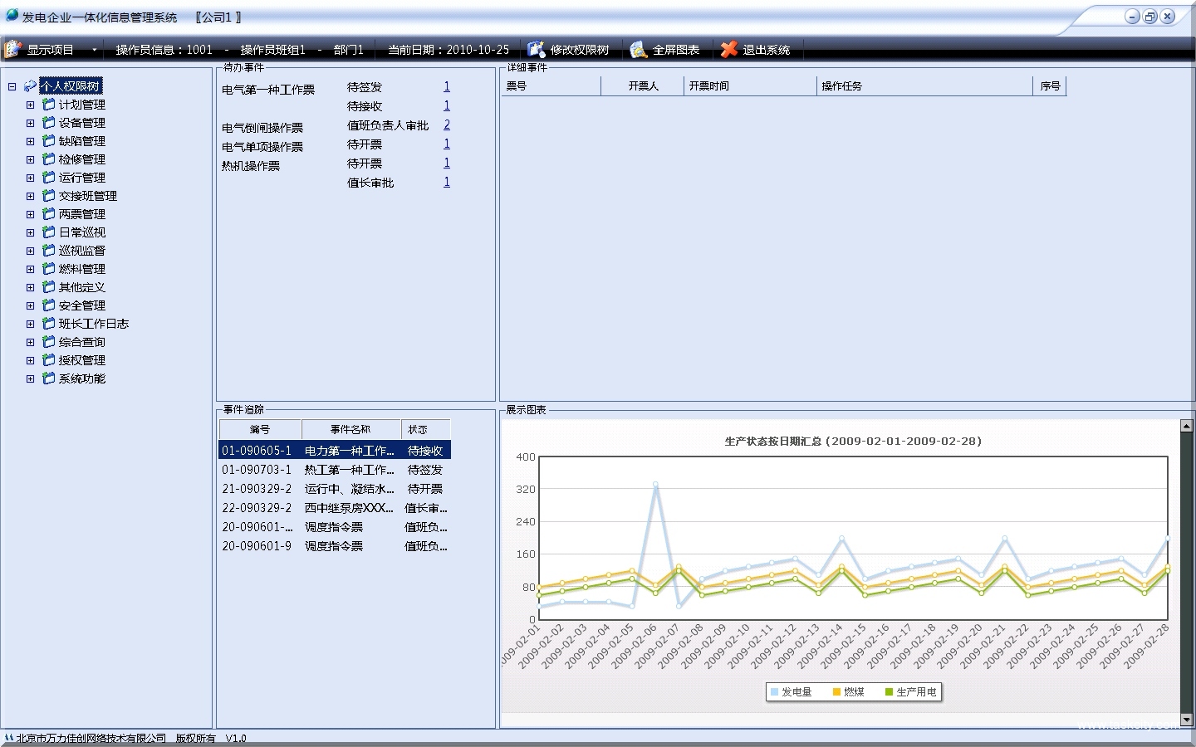Click the 退出系统 red X icon

(x=729, y=50)
